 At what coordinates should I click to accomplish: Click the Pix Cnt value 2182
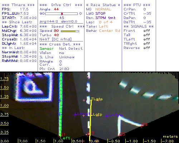pos(64,69)
